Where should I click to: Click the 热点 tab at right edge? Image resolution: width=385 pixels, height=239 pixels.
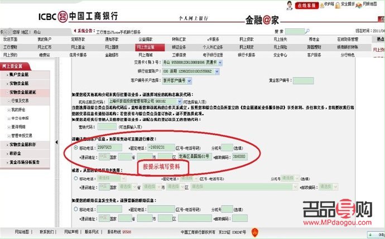point(379,39)
